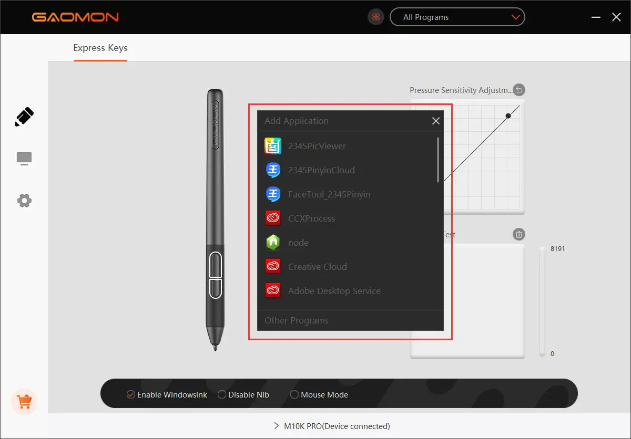
Task: Enable WindowsInk radio button
Action: tap(130, 394)
